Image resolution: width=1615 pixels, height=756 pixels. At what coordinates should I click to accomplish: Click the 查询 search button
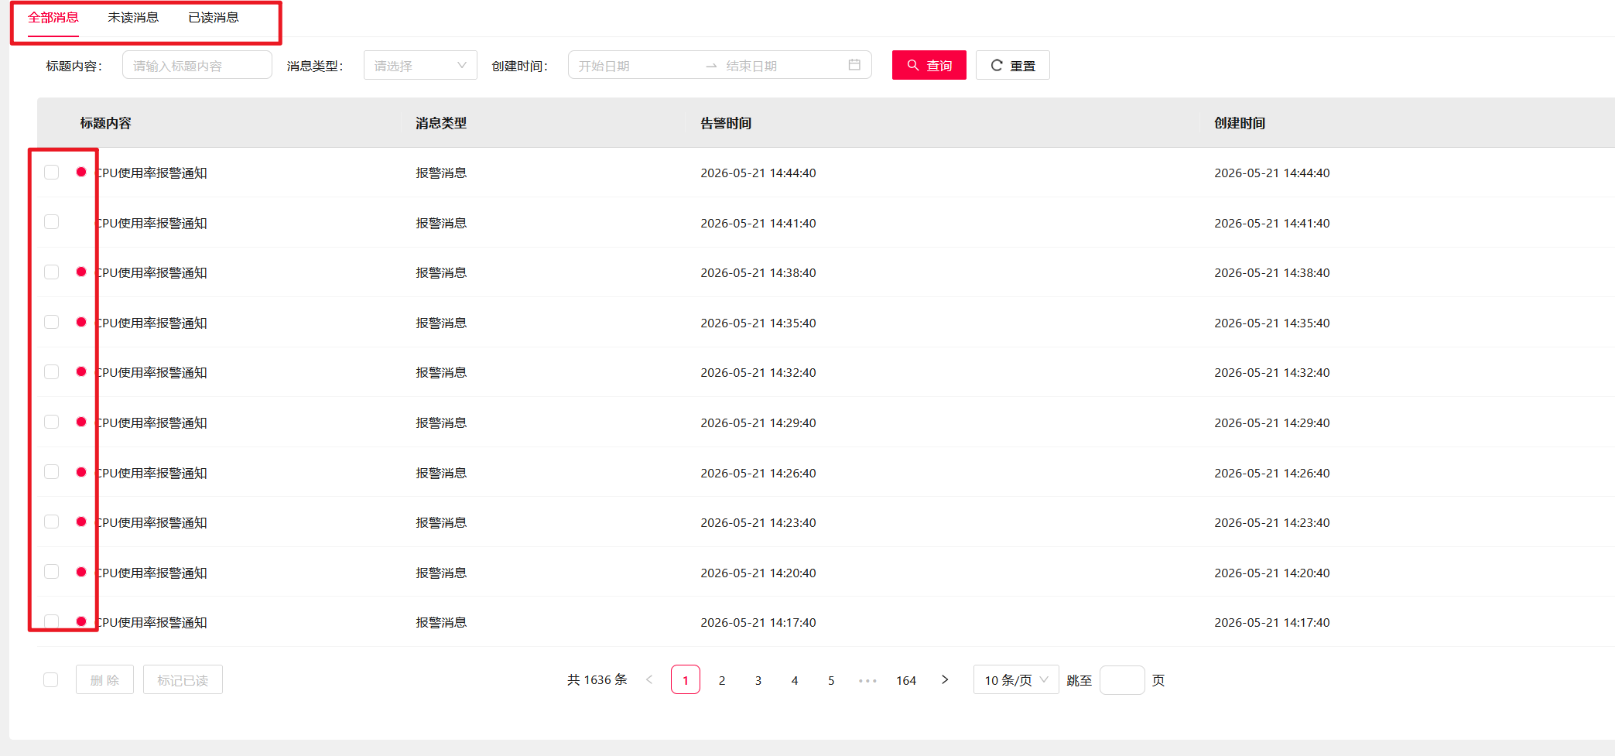pos(929,65)
